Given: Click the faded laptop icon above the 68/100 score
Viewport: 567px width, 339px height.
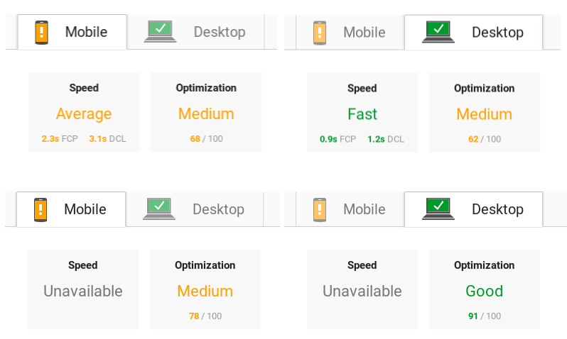Looking at the screenshot, I should coord(160,32).
